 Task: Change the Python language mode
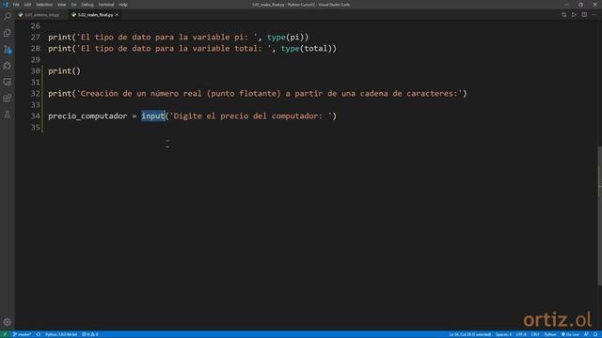click(x=549, y=334)
